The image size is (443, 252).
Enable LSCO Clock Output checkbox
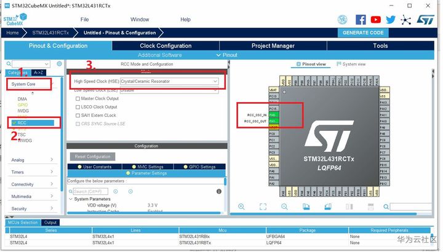(x=78, y=107)
